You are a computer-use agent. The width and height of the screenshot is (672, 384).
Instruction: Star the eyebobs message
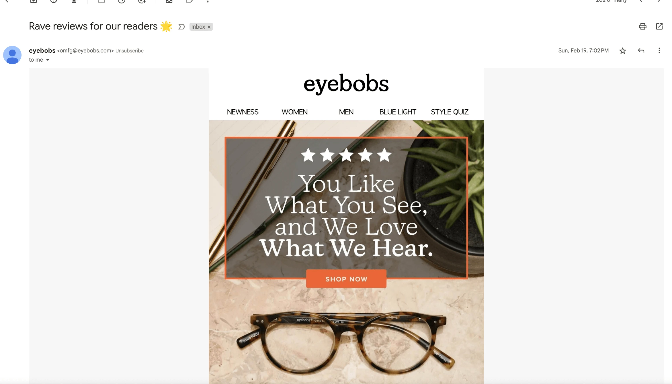622,51
